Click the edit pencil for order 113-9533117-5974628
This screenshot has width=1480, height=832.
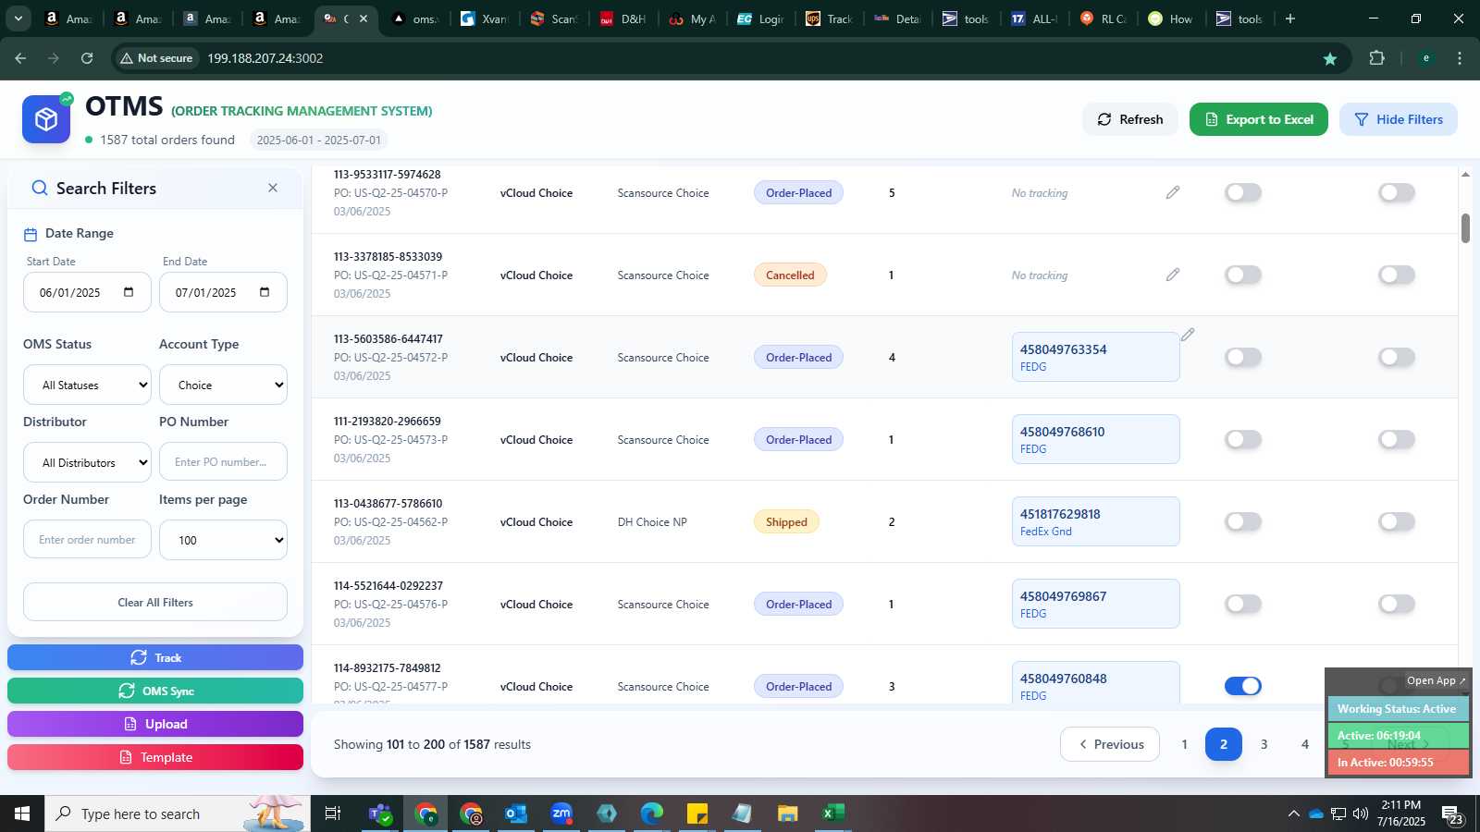pos(1173,192)
